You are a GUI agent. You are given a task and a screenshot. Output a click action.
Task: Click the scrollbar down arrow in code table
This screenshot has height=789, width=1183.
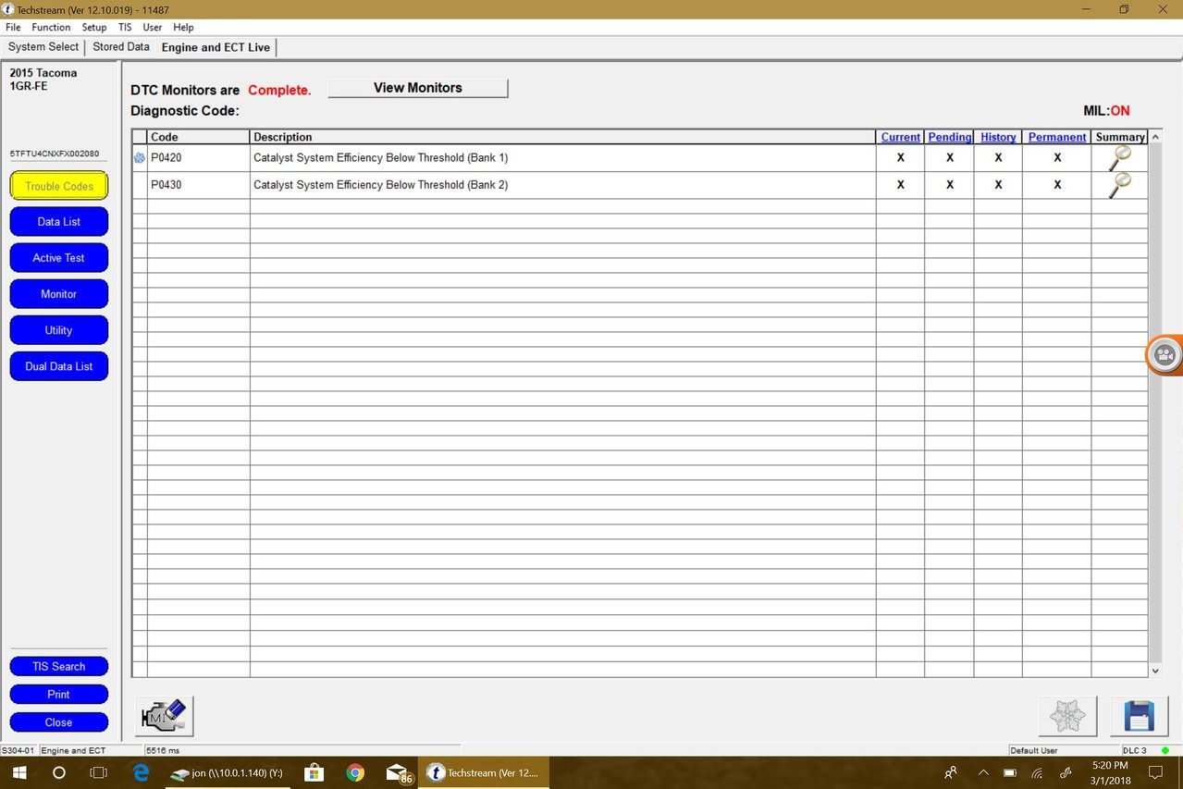coord(1155,670)
